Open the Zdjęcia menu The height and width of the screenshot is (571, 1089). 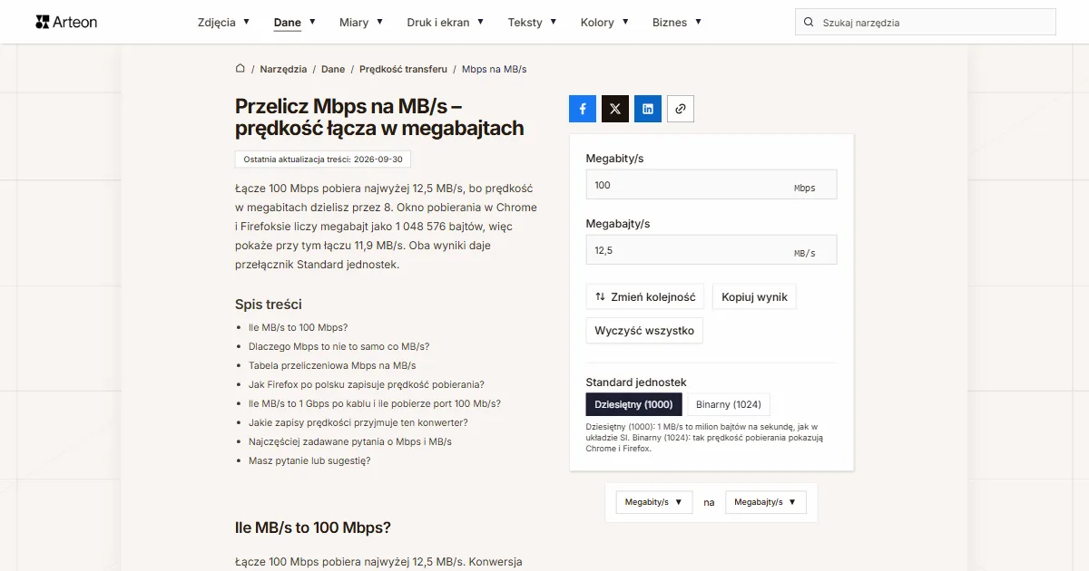225,22
